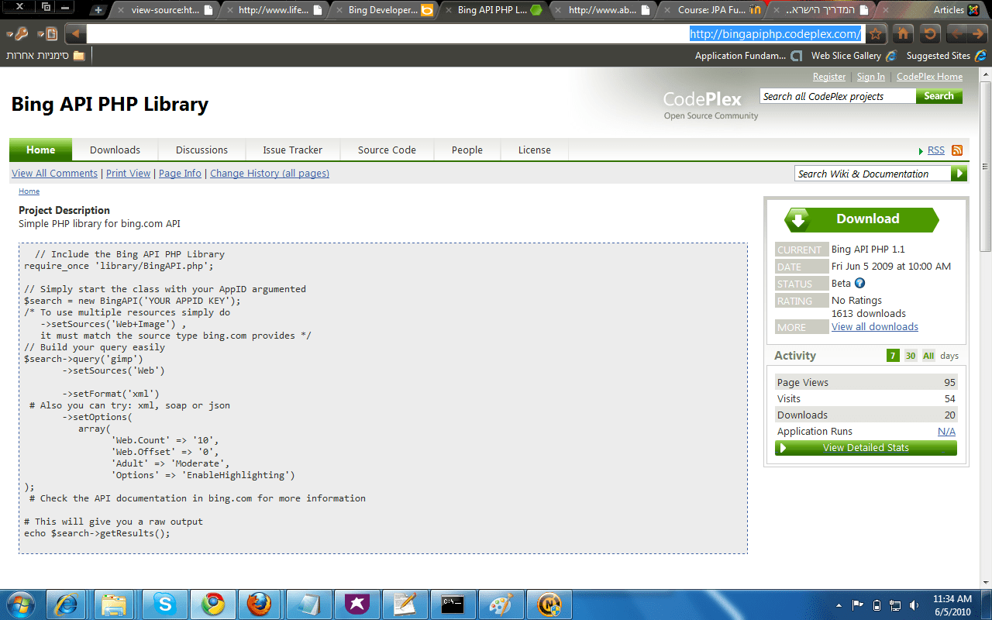The image size is (992, 620).
Task: Open Change History (all pages) link
Action: [x=270, y=174]
